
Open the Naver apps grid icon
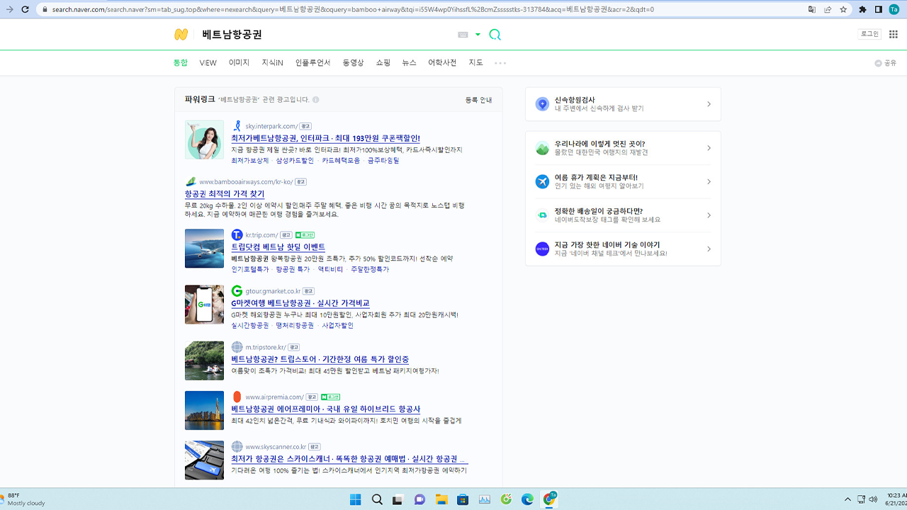[x=893, y=34]
